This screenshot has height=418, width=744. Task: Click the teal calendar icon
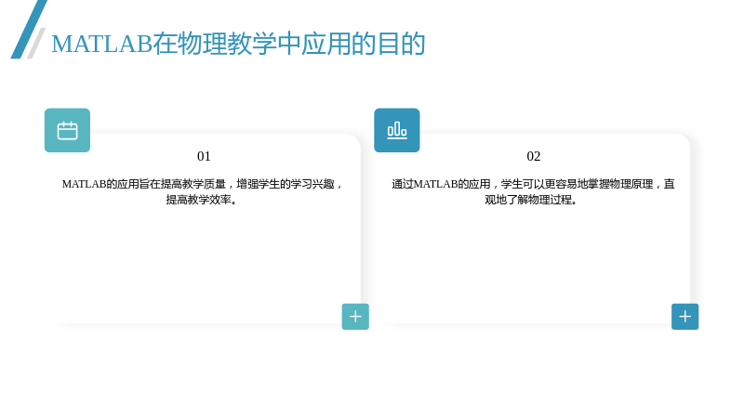pos(67,130)
